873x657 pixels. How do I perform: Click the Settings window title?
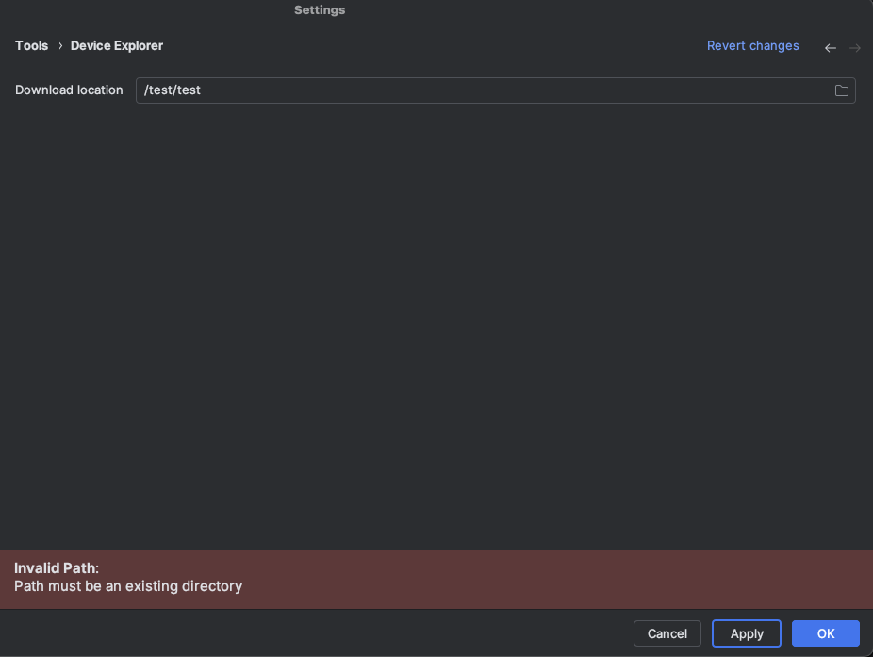(320, 10)
